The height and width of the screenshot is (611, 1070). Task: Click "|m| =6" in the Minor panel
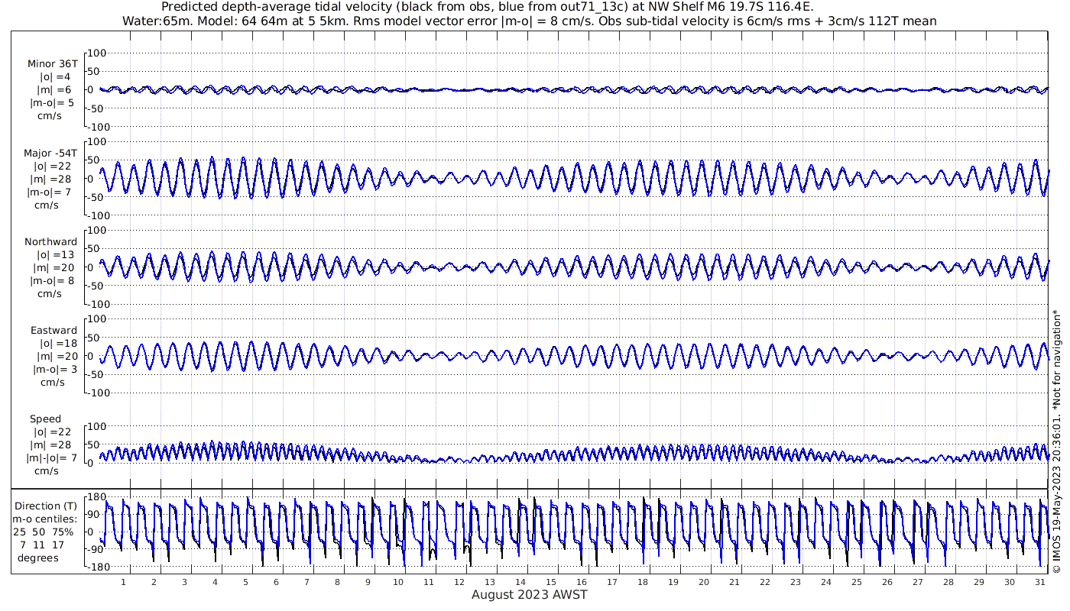[x=55, y=90]
